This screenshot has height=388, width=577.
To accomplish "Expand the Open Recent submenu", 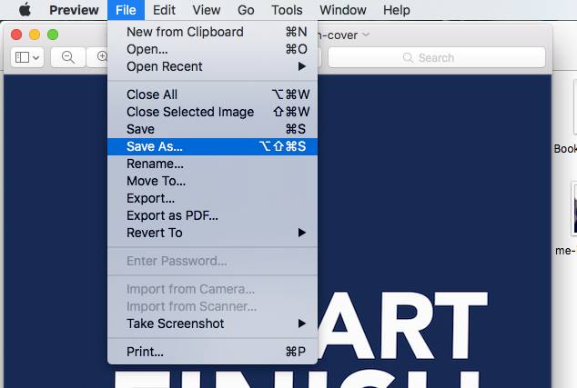I will pos(212,66).
